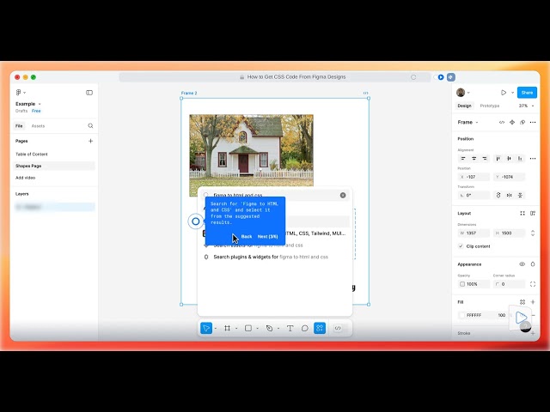This screenshot has height=412, width=550.
Task: Click the align bottom icon
Action: click(520, 159)
